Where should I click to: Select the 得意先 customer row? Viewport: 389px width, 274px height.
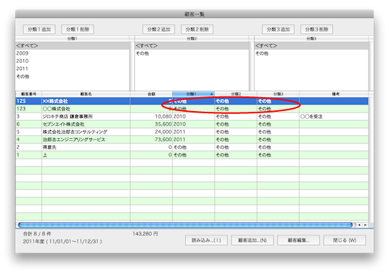[x=192, y=148]
